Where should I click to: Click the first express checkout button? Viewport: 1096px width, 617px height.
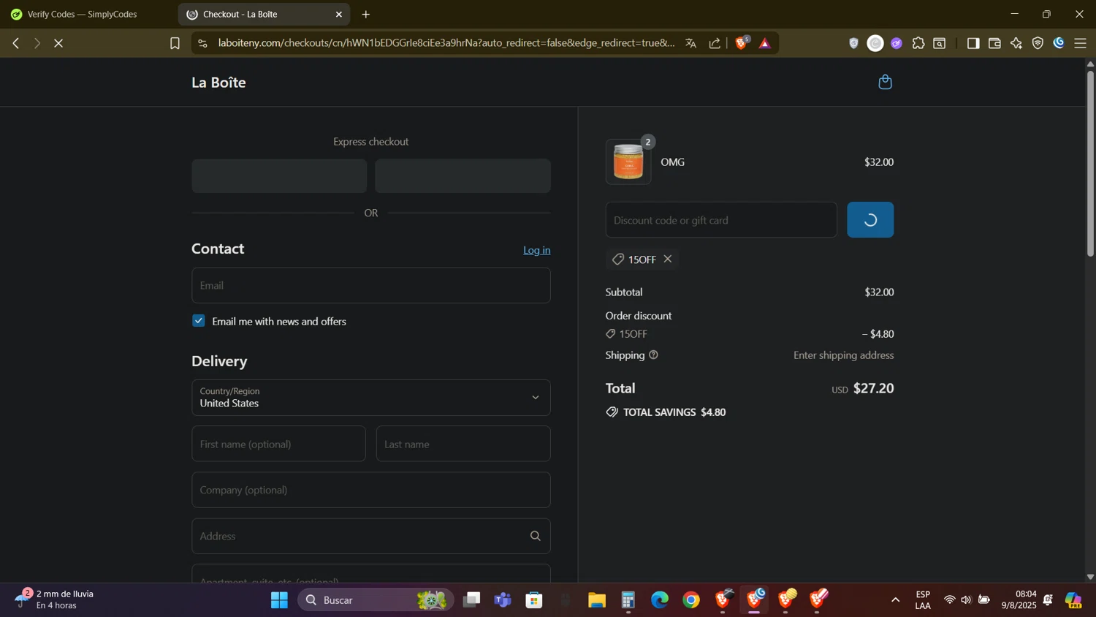click(279, 176)
